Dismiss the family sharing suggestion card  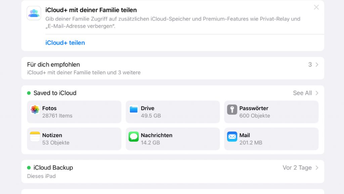[316, 7]
